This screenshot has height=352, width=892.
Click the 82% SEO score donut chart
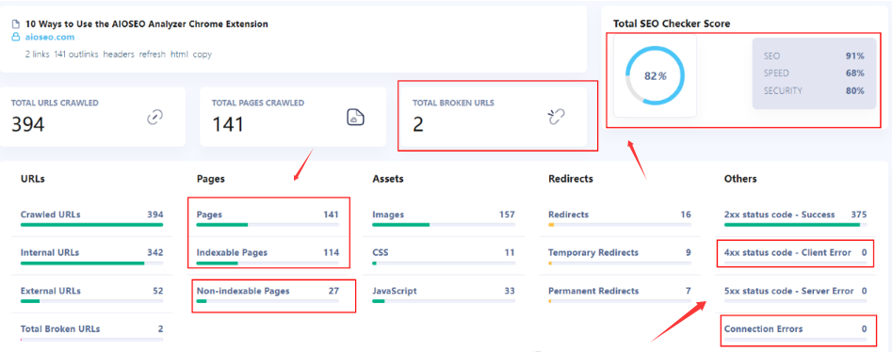pyautogui.click(x=655, y=75)
